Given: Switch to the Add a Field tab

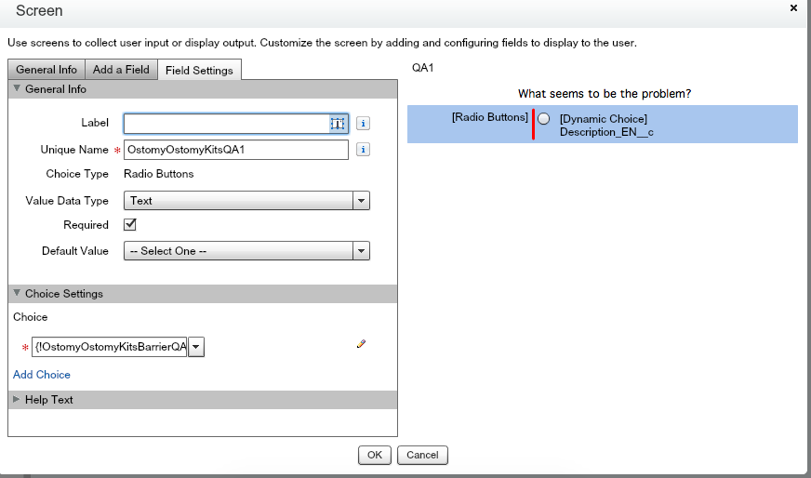Looking at the screenshot, I should (121, 70).
